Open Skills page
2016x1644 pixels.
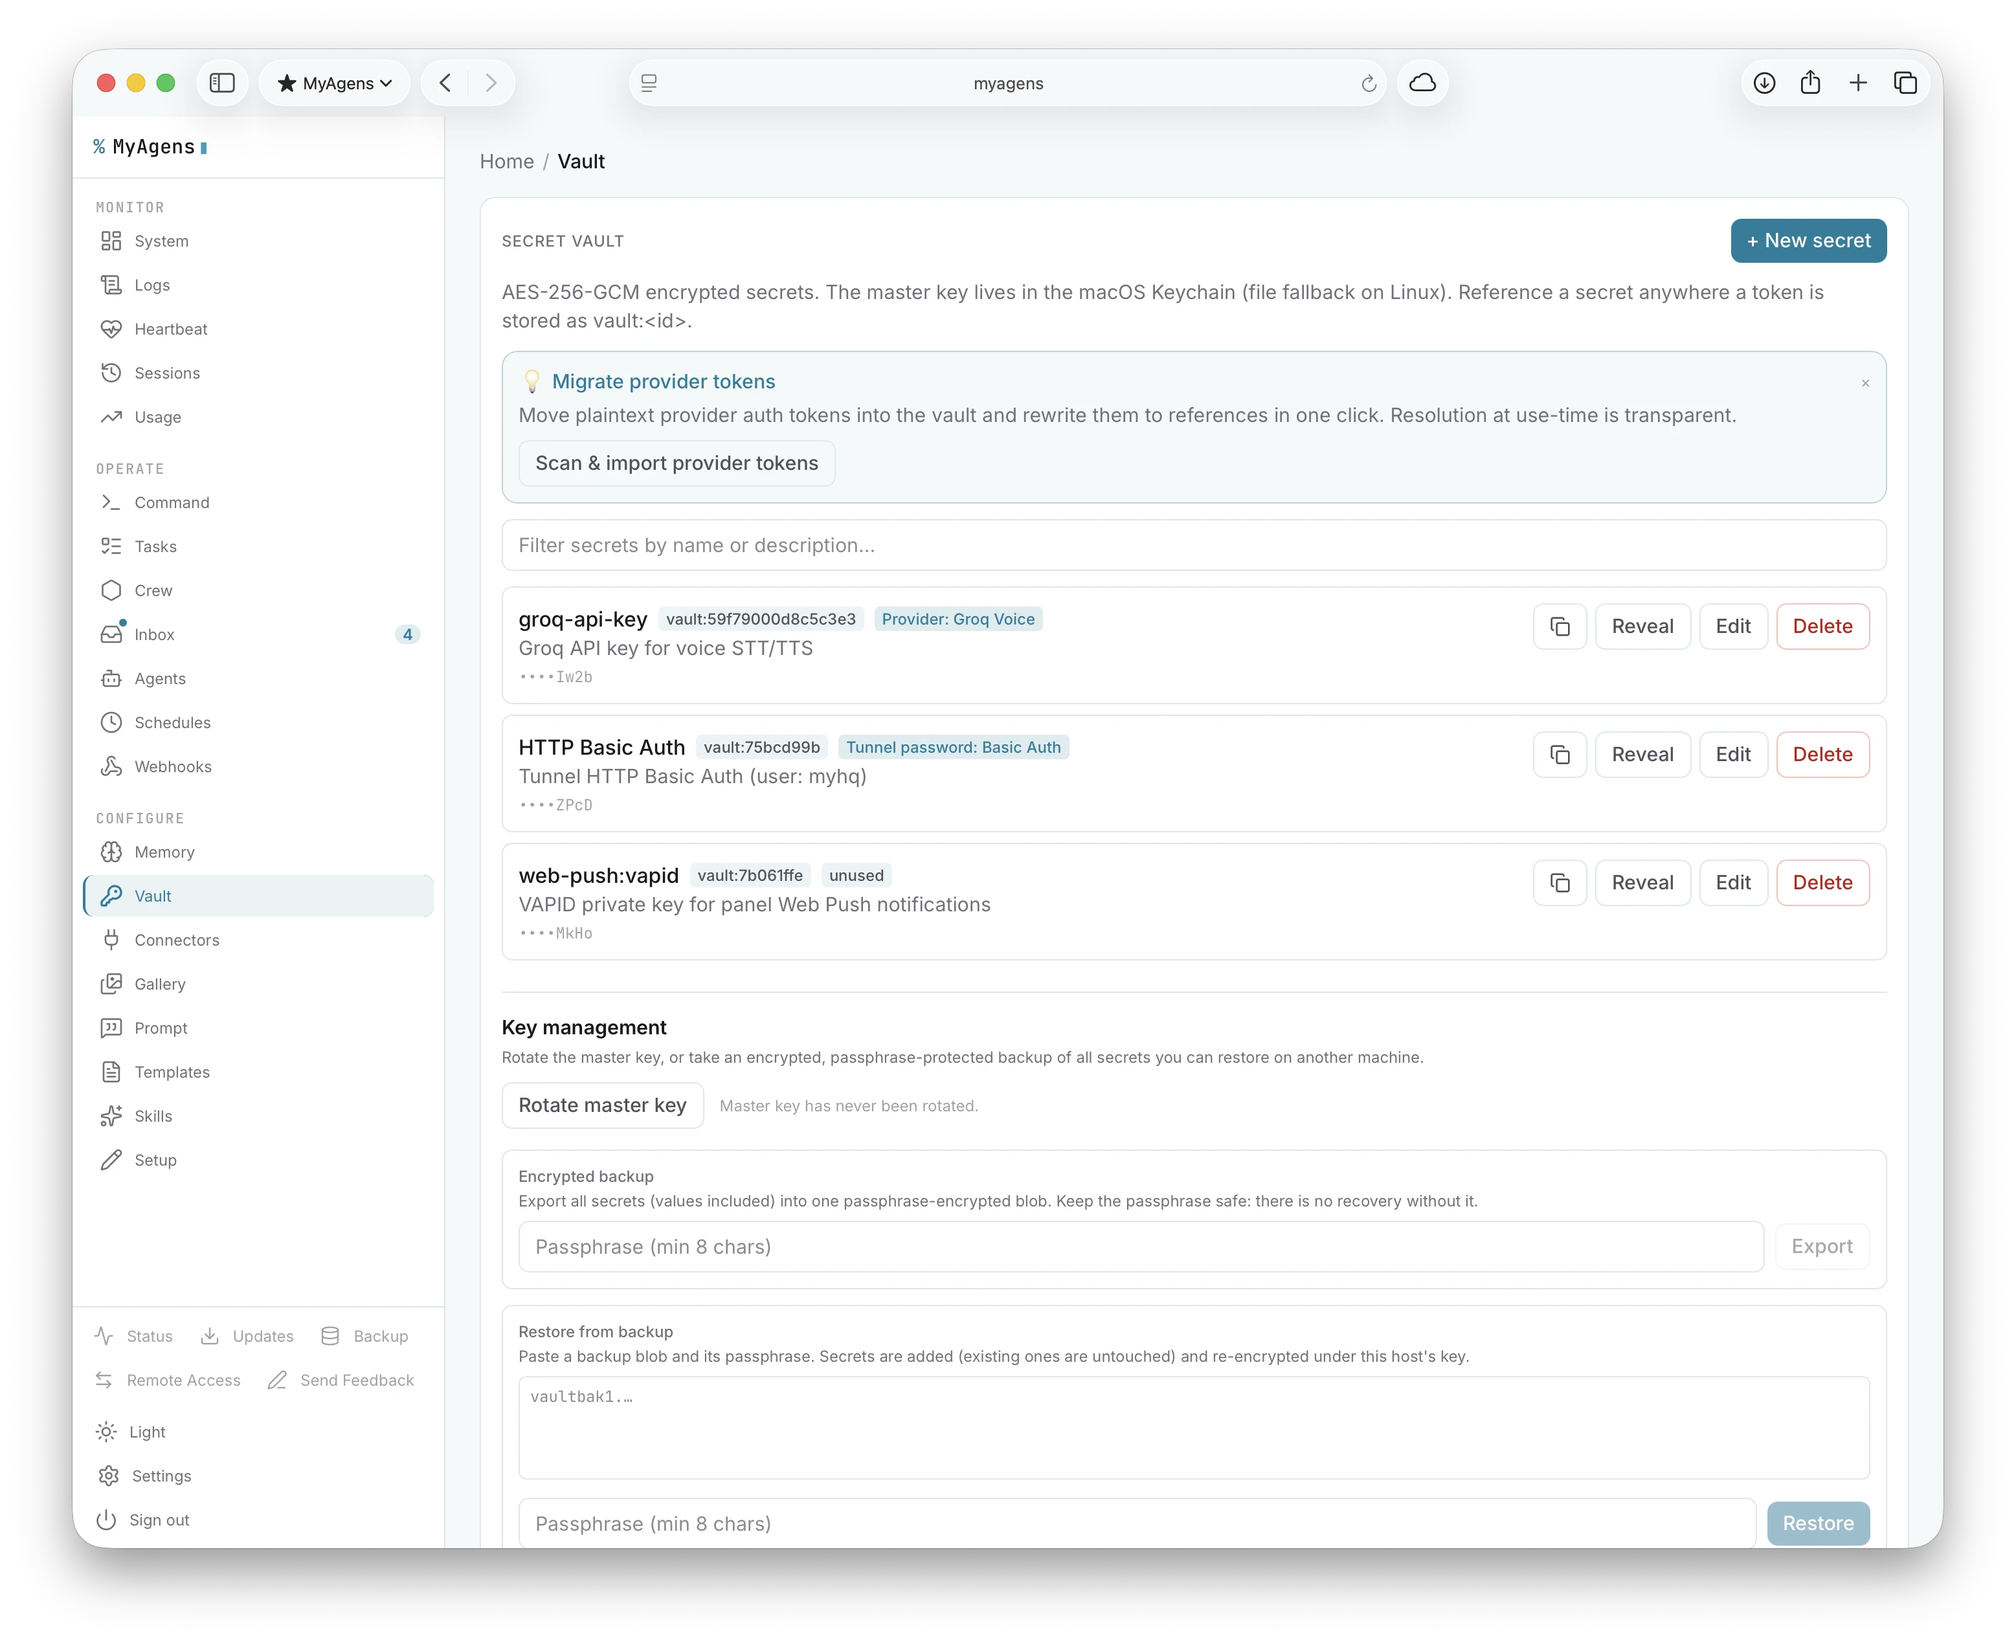click(258, 1116)
